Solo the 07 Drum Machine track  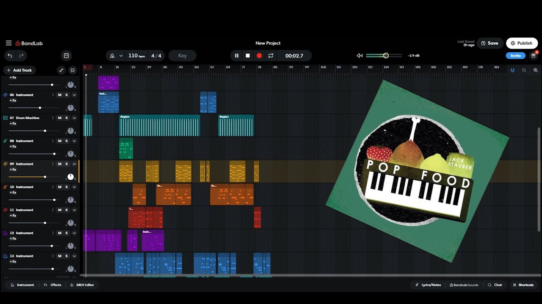(66, 118)
